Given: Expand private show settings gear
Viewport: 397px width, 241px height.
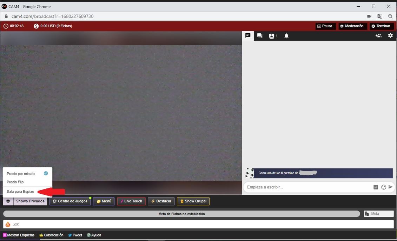Looking at the screenshot, I should pos(8,201).
